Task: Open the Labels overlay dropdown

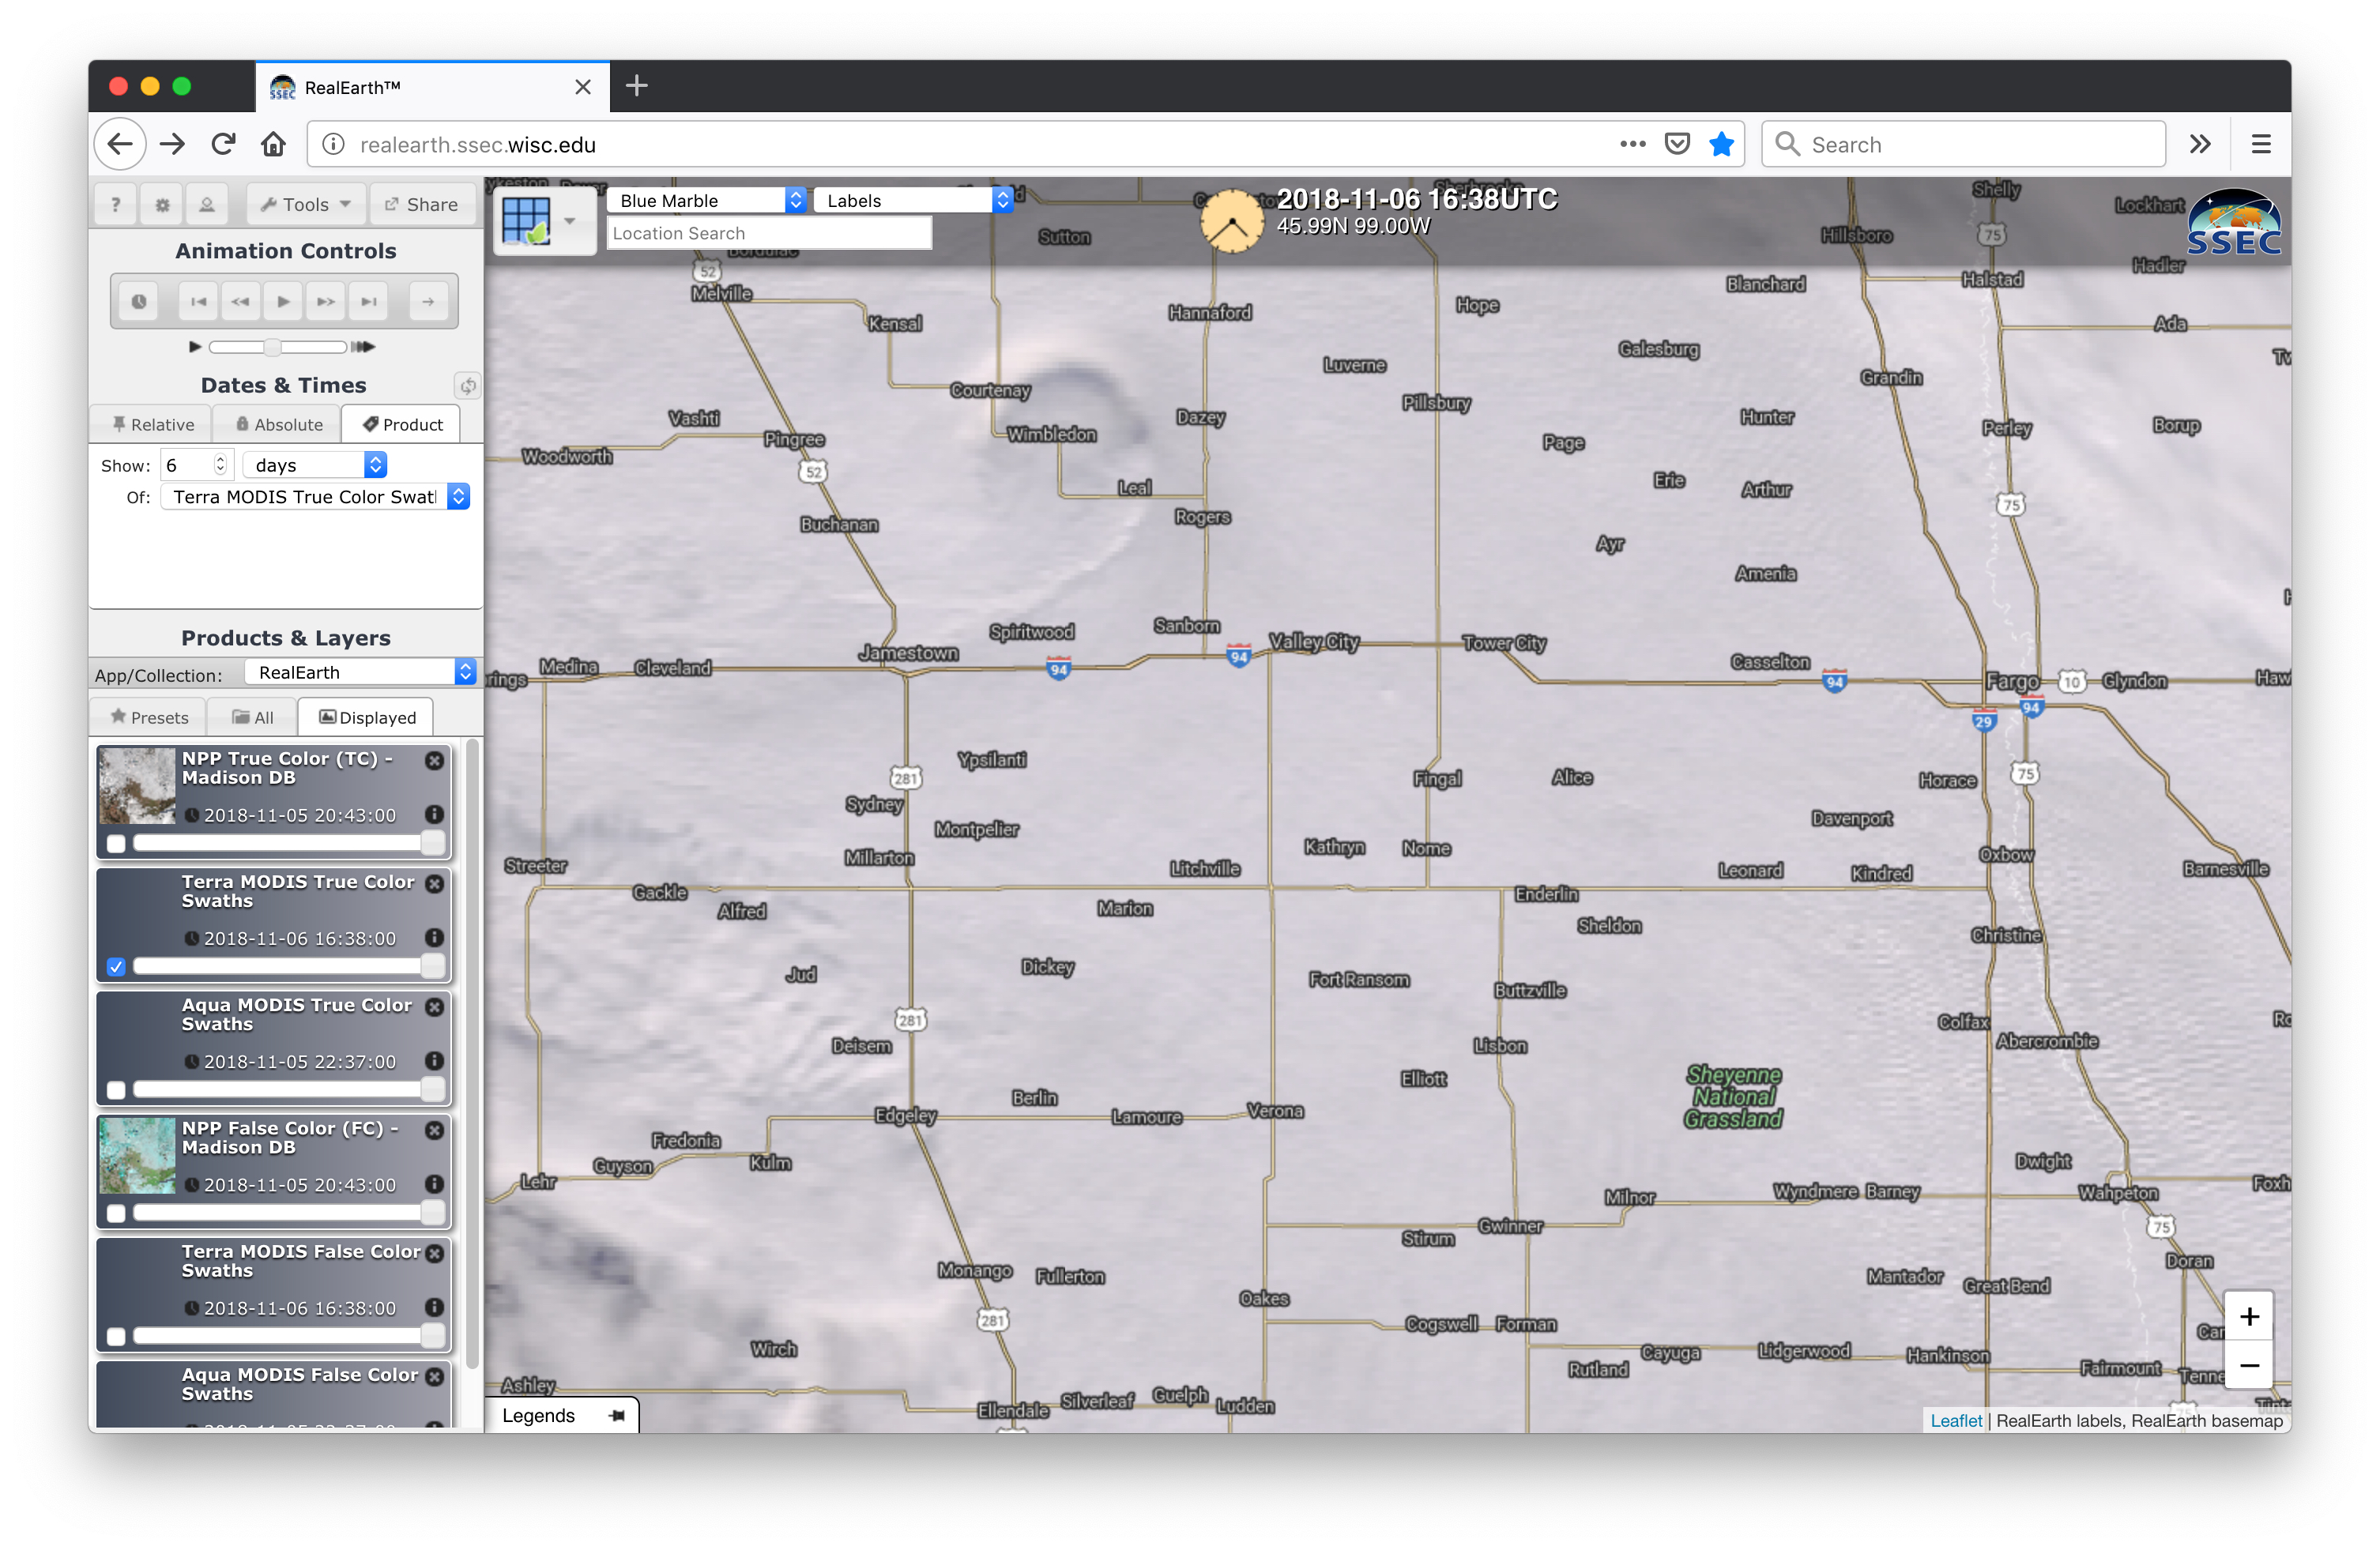Action: tap(914, 200)
